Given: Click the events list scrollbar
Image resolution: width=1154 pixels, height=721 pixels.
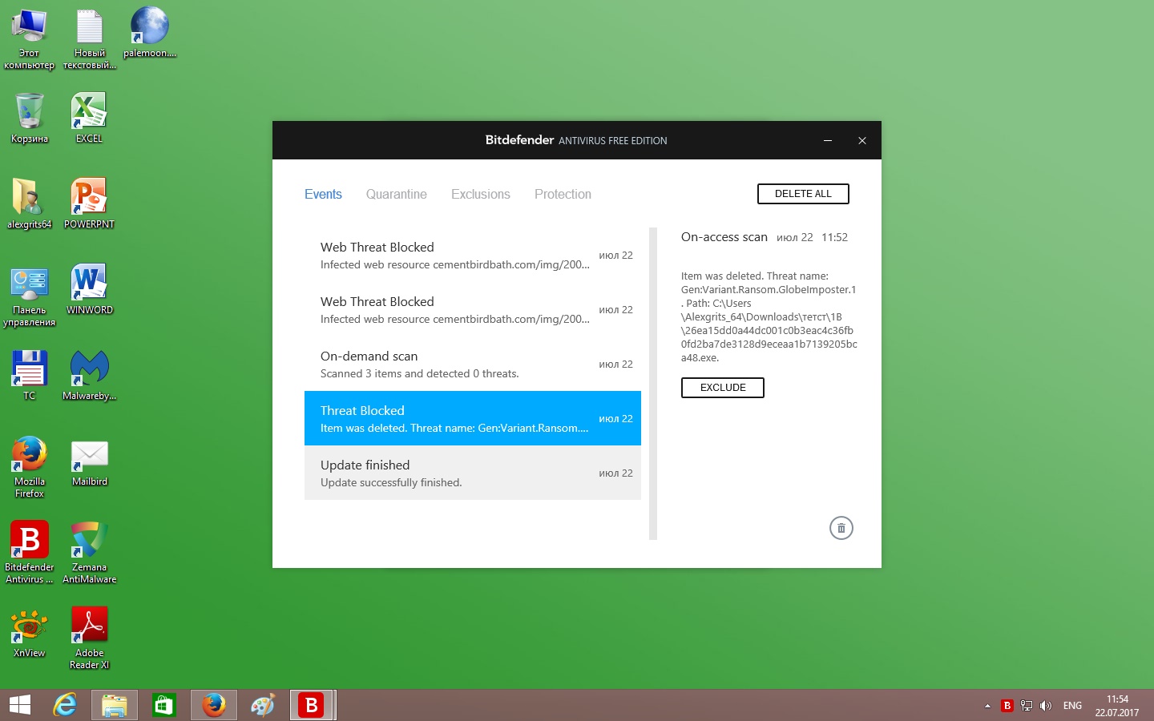Looking at the screenshot, I should tap(653, 384).
